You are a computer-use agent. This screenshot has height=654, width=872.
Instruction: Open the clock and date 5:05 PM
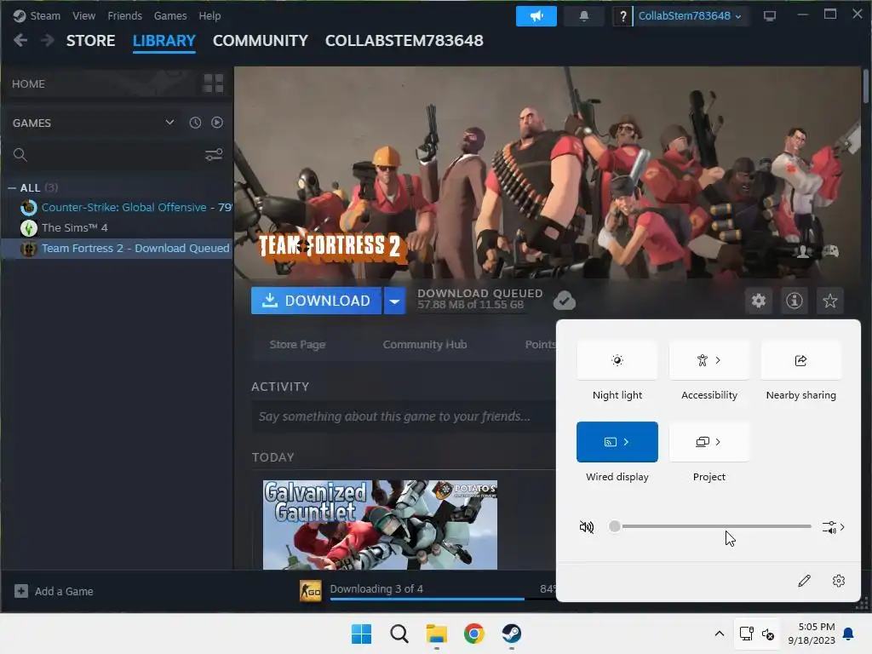[x=811, y=634]
